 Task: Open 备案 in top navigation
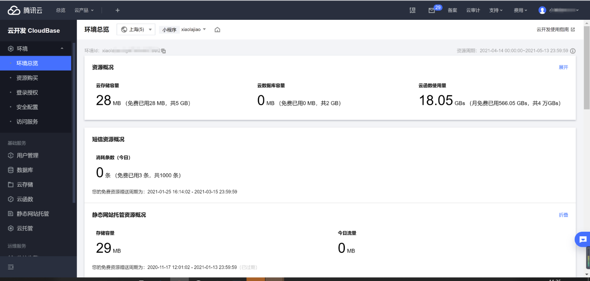[452, 10]
